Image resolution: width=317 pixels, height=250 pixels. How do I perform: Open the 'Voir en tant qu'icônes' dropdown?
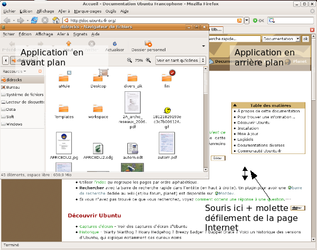tap(180, 60)
